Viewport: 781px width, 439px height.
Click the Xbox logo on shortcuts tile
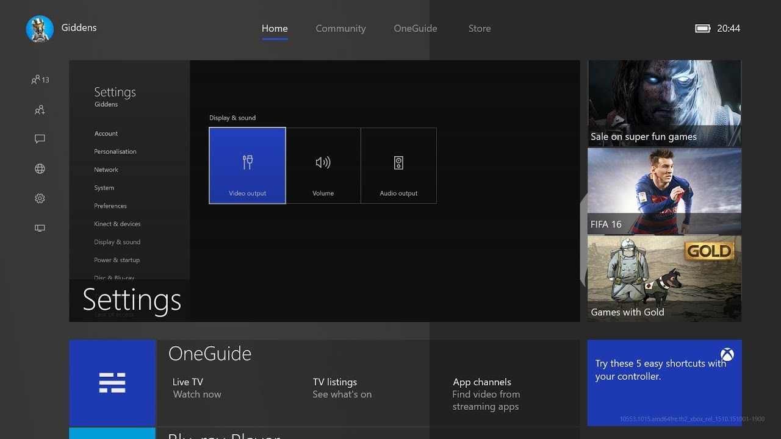(727, 354)
